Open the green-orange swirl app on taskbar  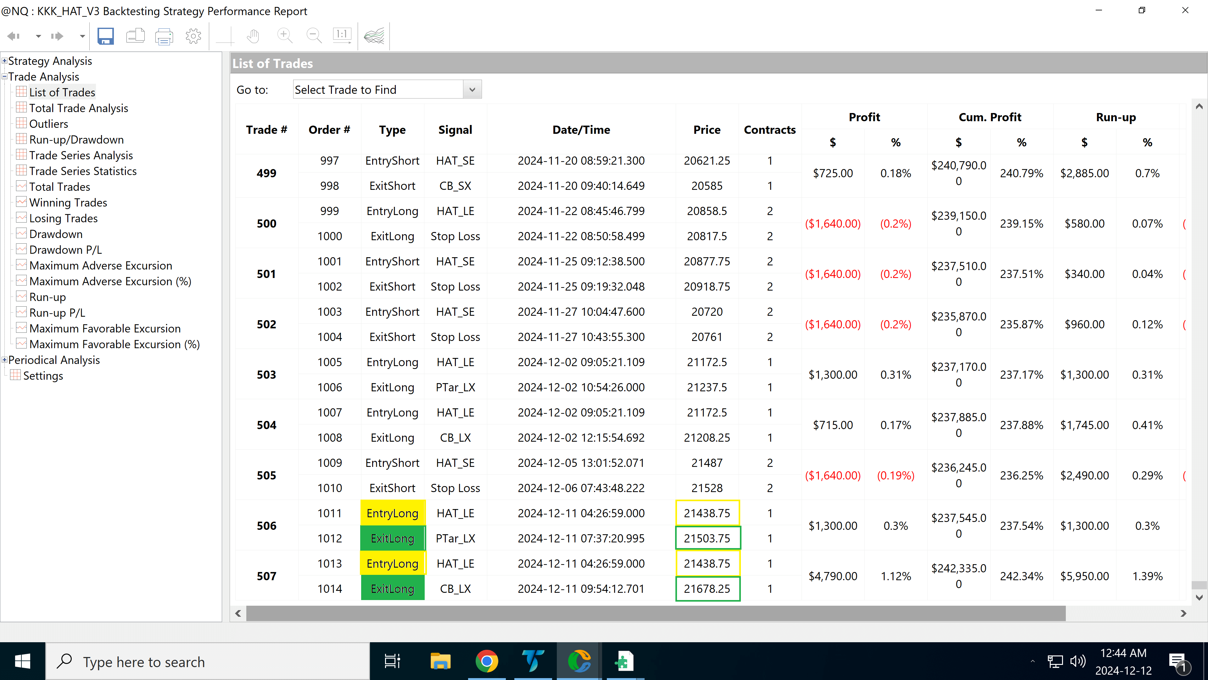pos(579,661)
